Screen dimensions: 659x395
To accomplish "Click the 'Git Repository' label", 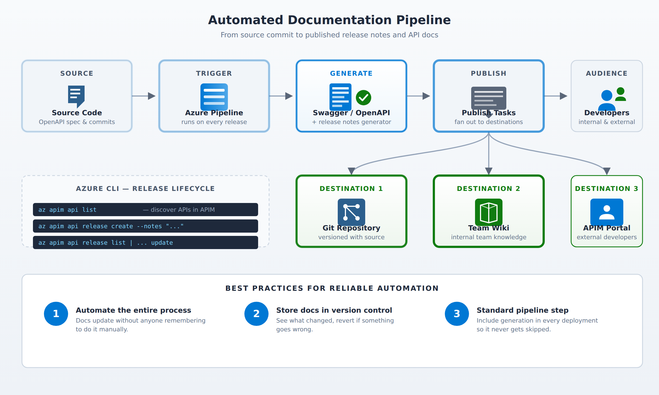I will (x=351, y=228).
